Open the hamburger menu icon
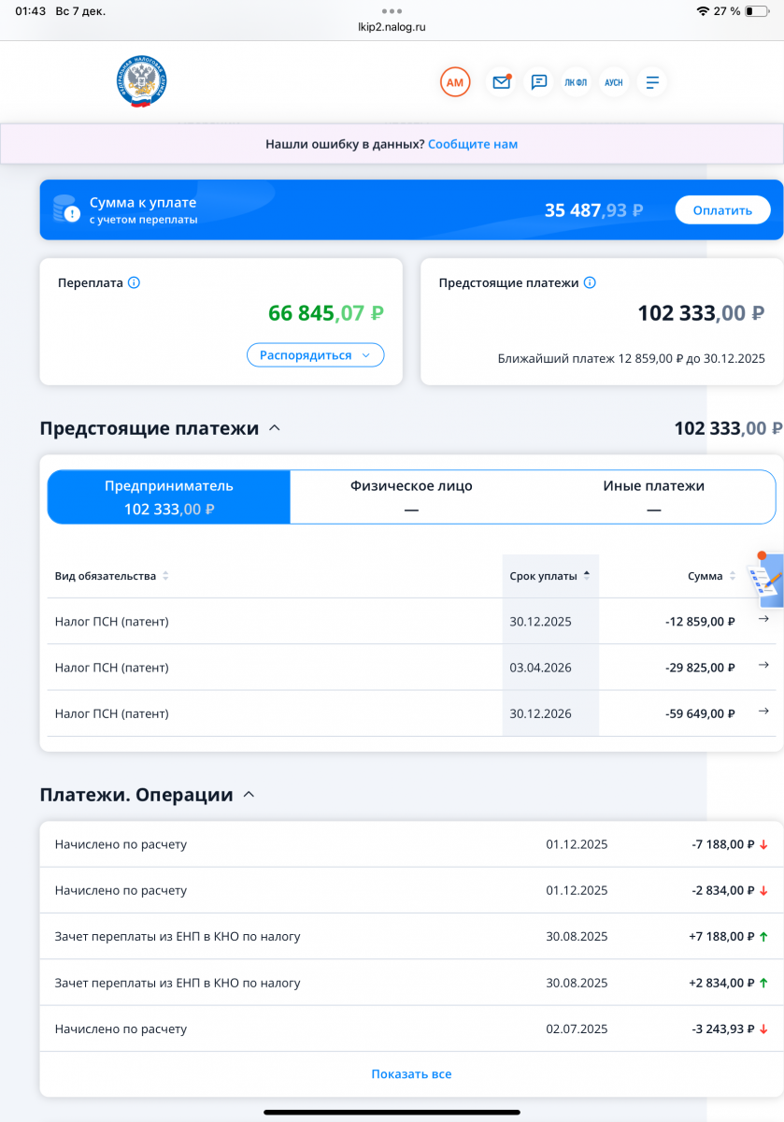The width and height of the screenshot is (784, 1122). pyautogui.click(x=652, y=82)
